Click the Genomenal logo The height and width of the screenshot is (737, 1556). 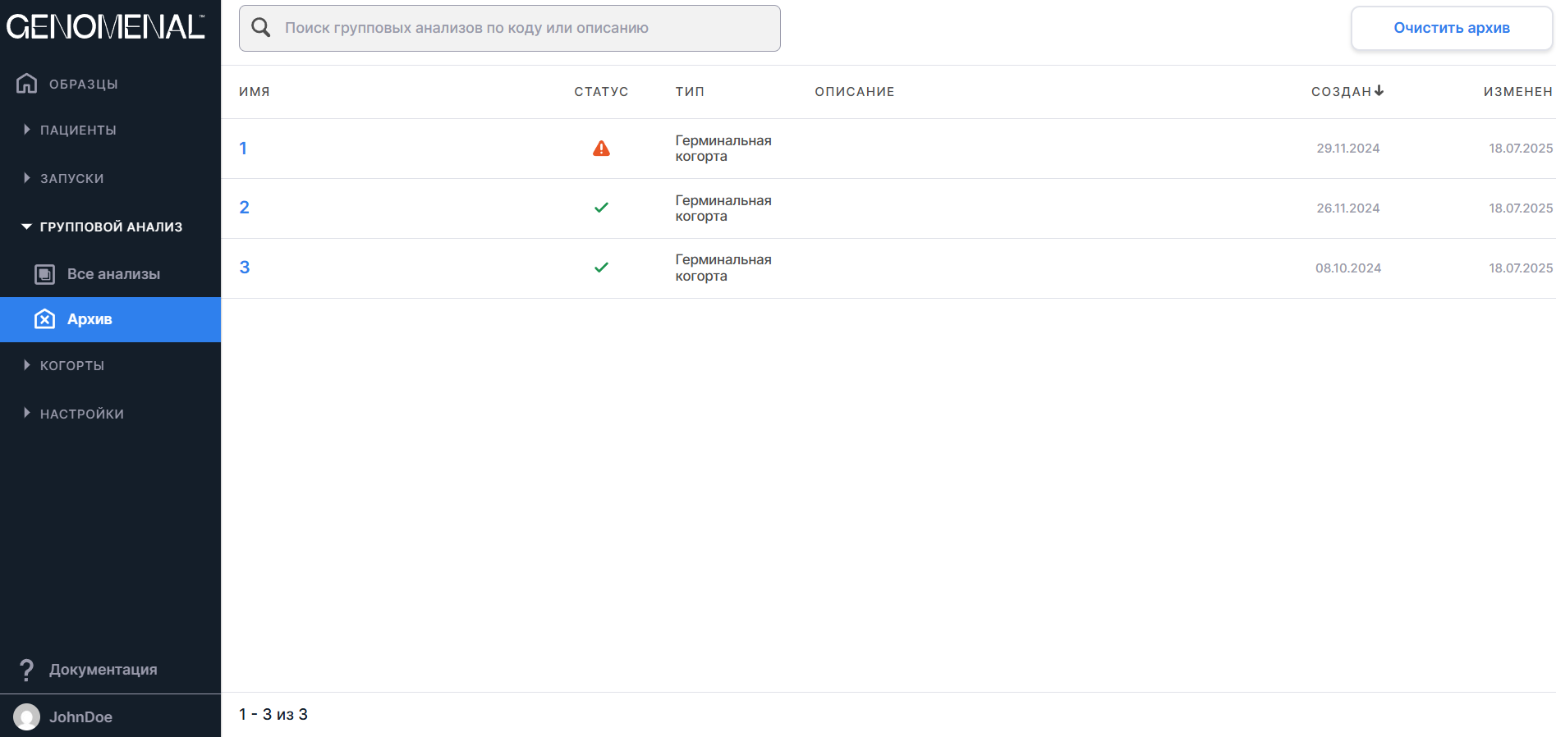click(105, 27)
